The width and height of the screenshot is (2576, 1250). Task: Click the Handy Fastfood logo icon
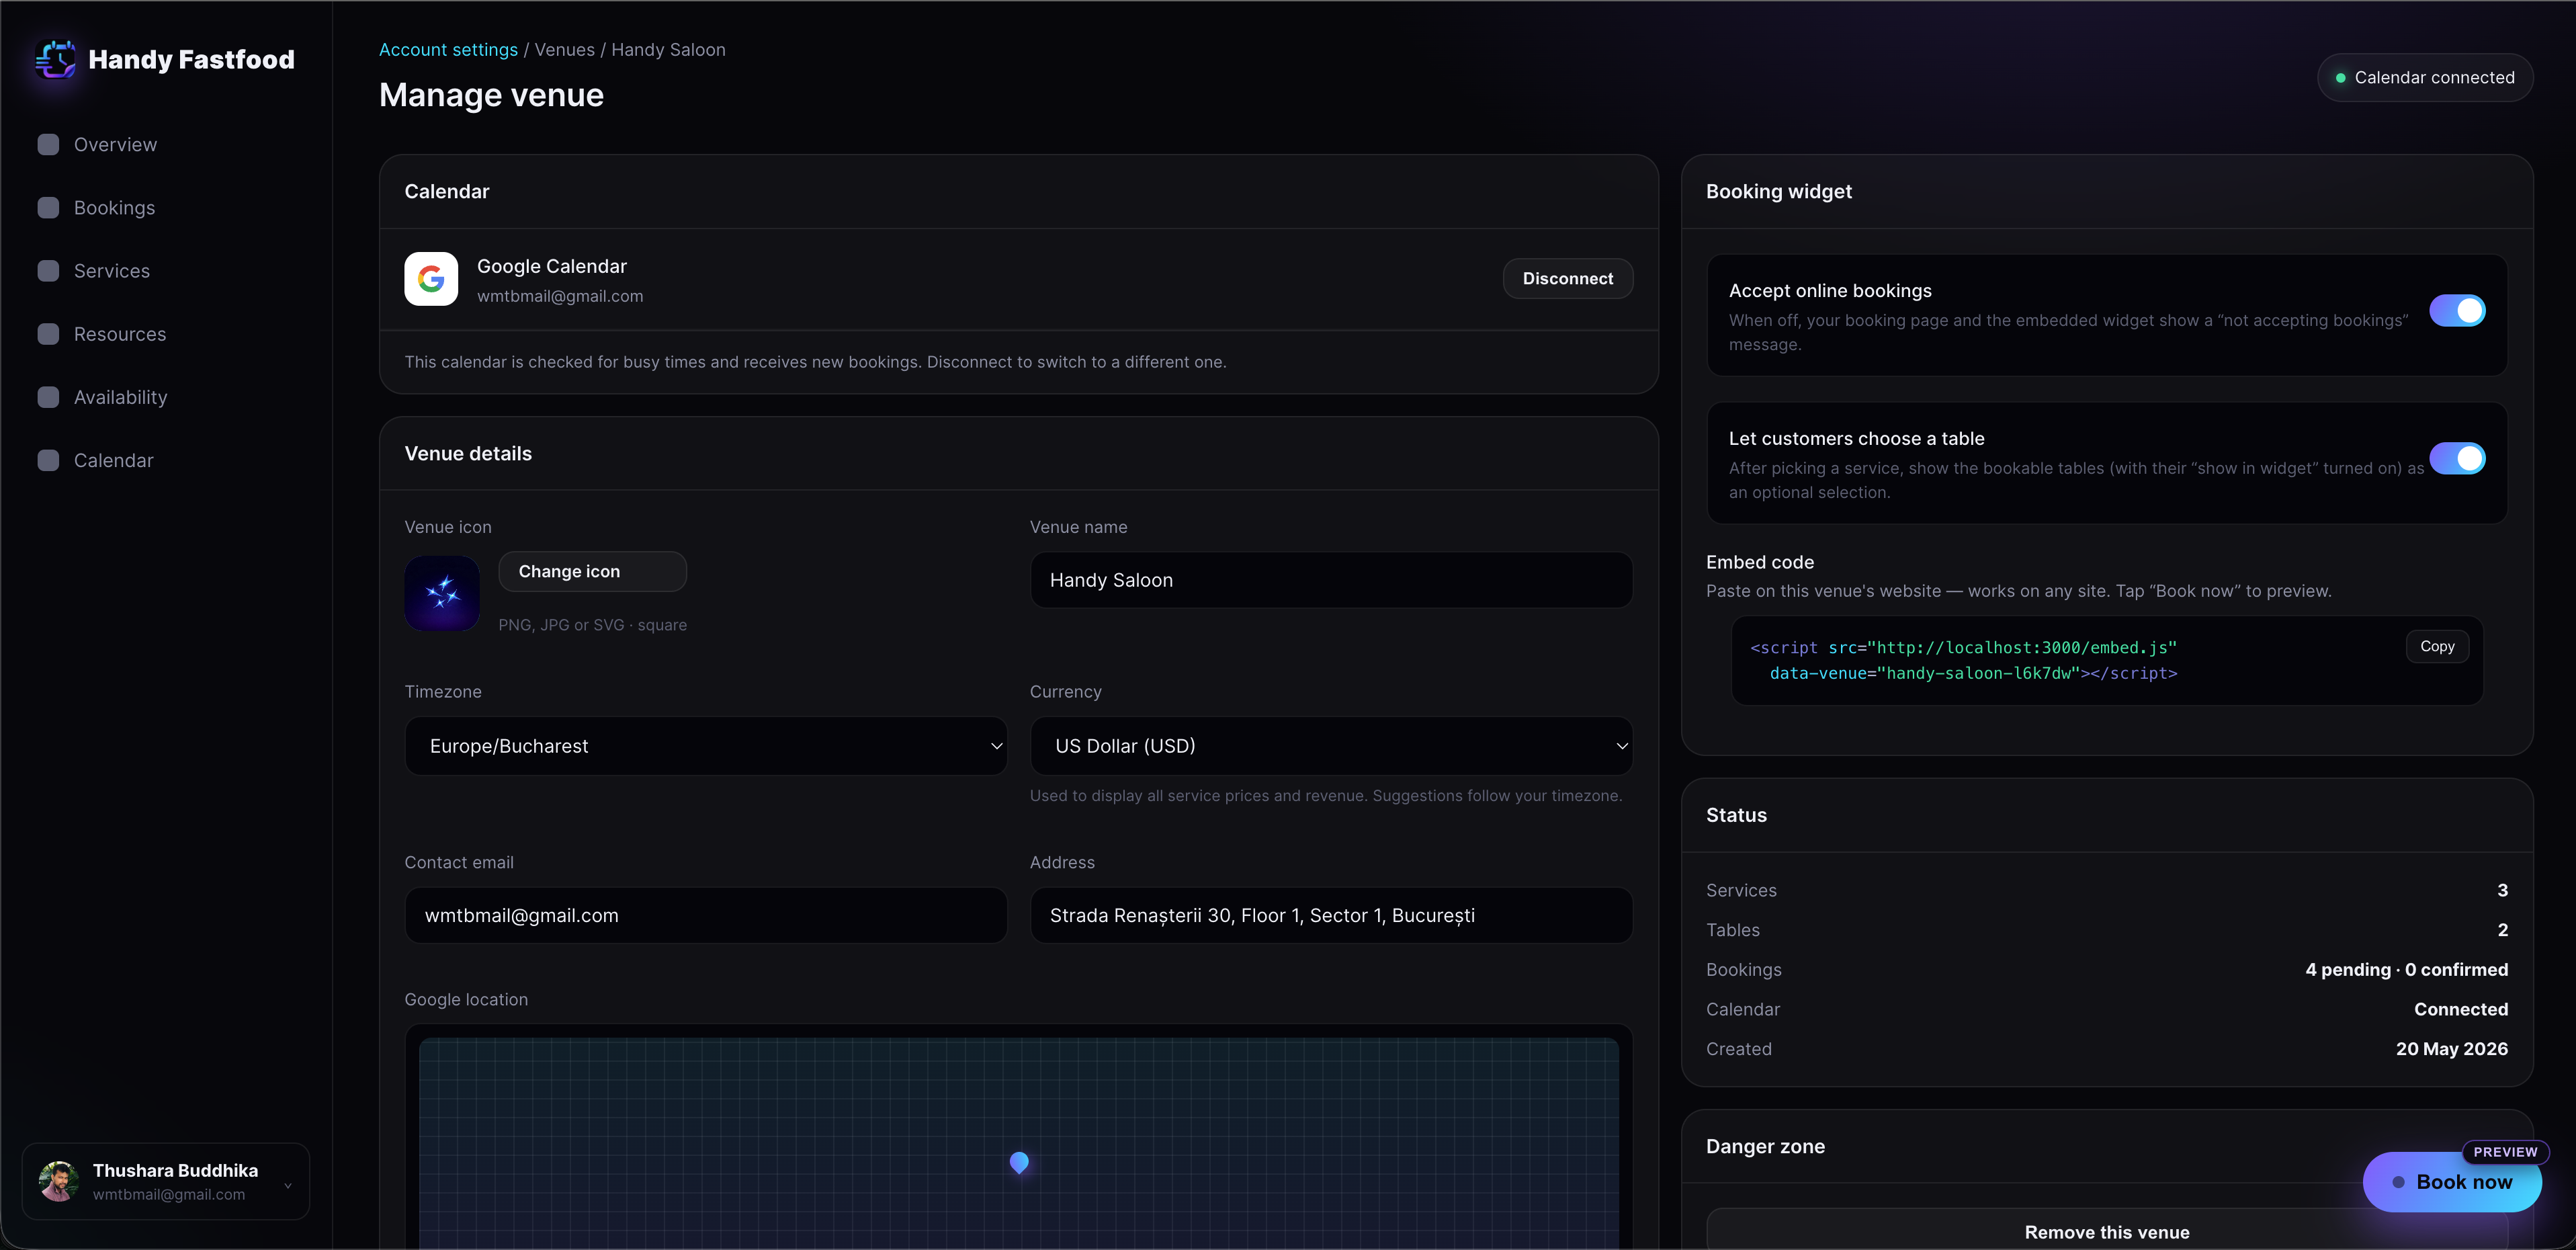[56, 59]
